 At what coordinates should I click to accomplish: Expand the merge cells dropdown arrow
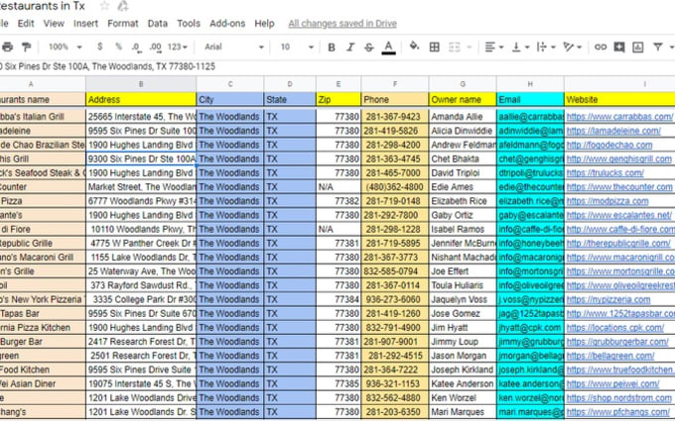470,47
